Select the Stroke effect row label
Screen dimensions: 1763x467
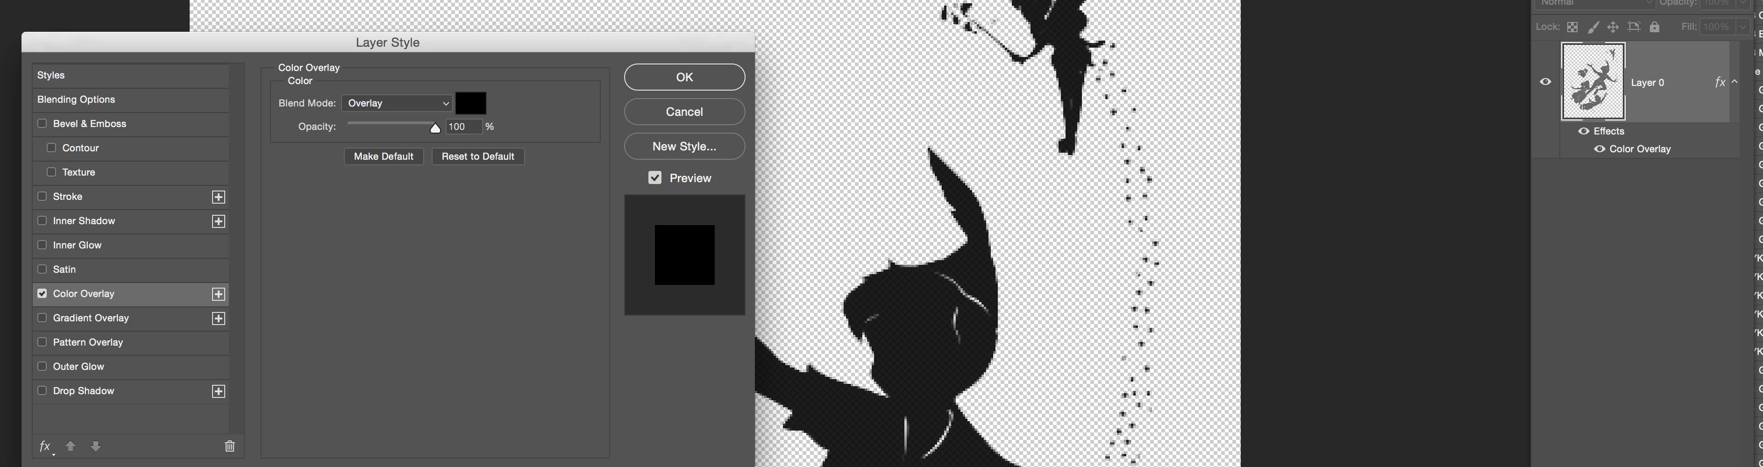tap(68, 197)
